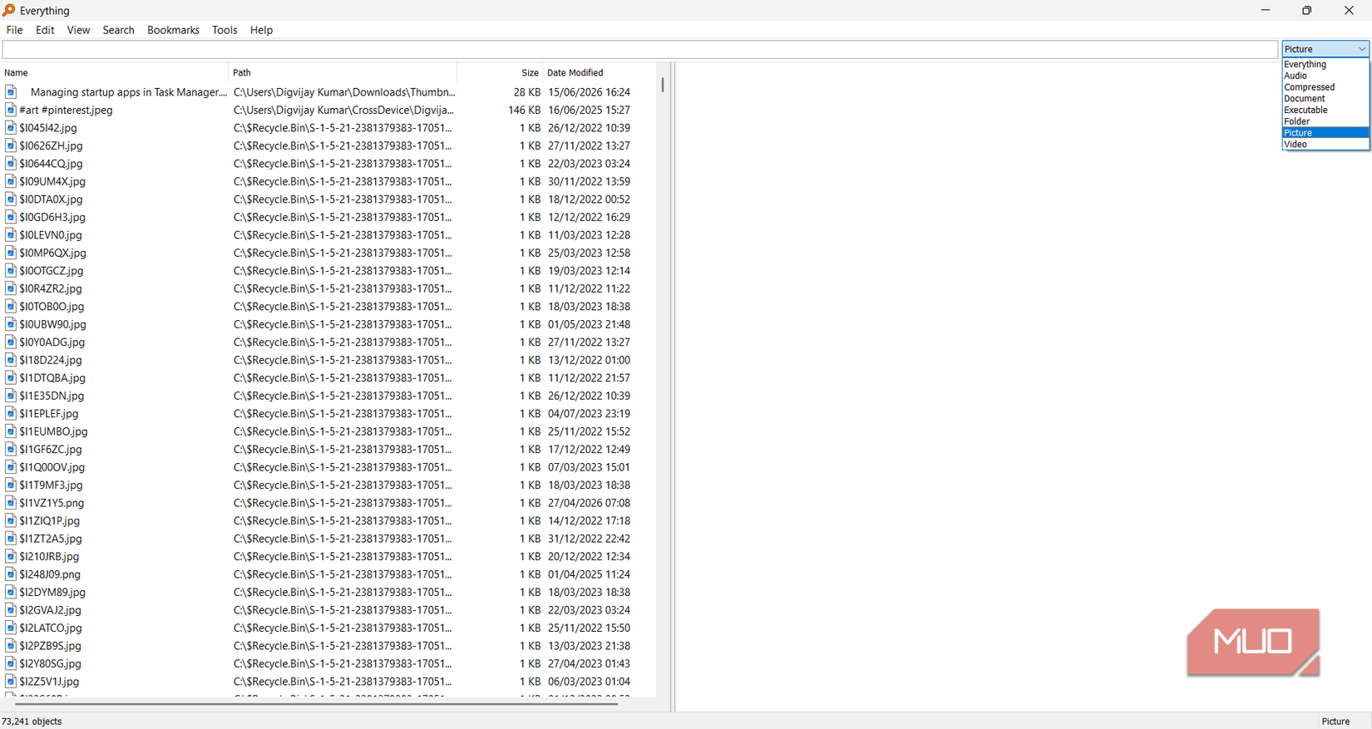1372x729 pixels.
Task: Select Executable filter option
Action: (x=1325, y=110)
